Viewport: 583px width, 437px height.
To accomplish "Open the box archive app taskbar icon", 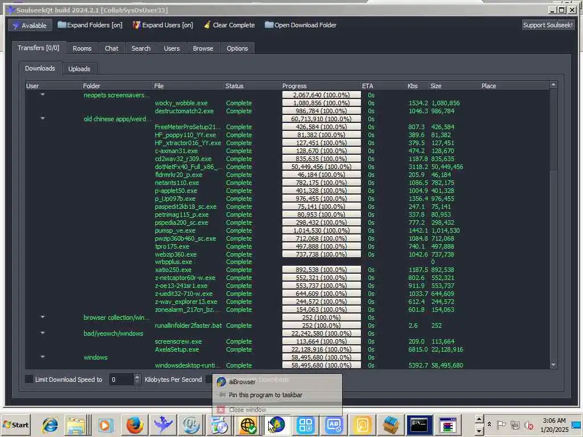I will coord(391,424).
